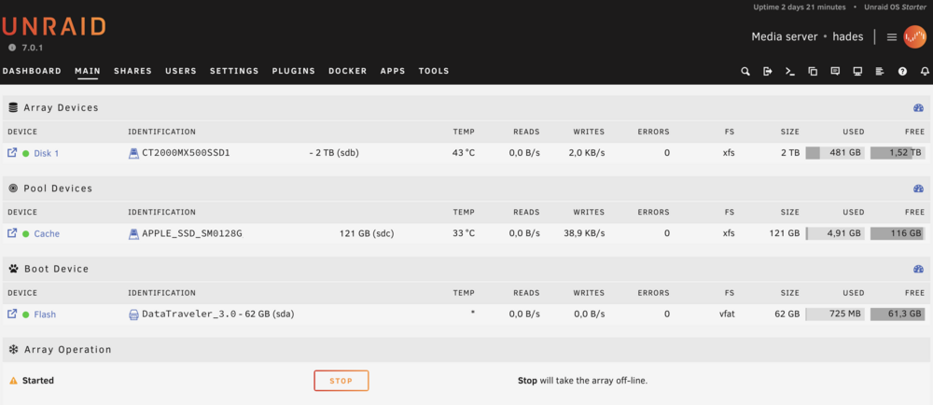
Task: Click the Cache green status indicator
Action: tap(25, 233)
